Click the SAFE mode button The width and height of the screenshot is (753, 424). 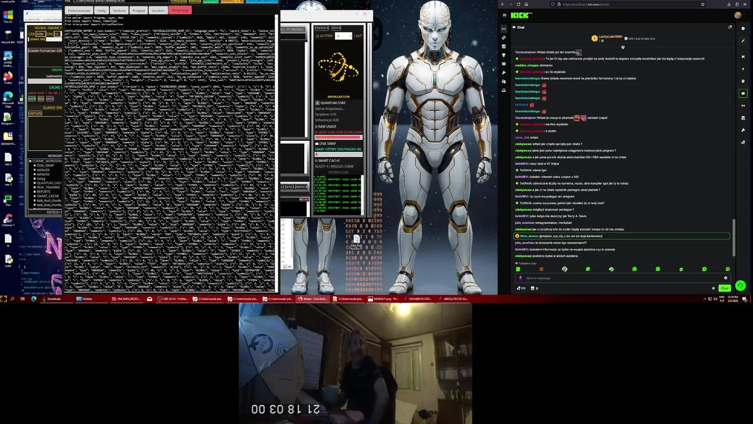coord(32,98)
